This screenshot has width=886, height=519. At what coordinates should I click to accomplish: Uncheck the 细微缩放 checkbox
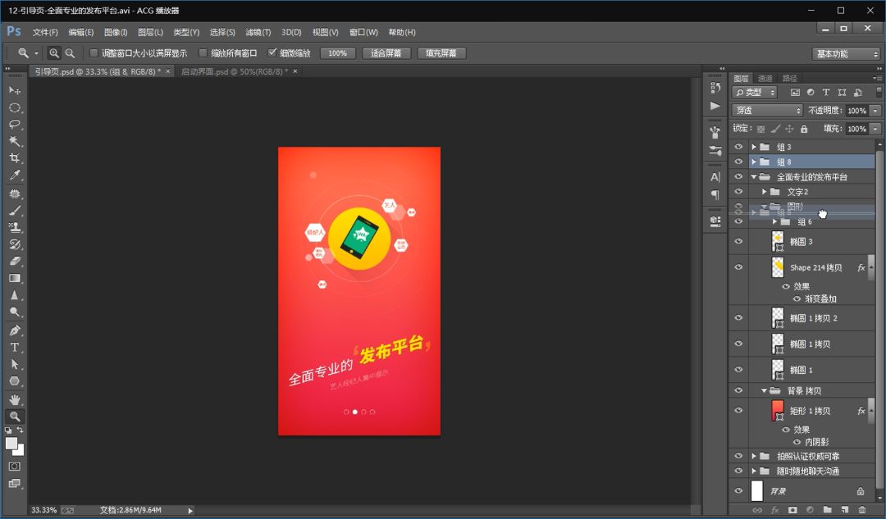(x=272, y=53)
